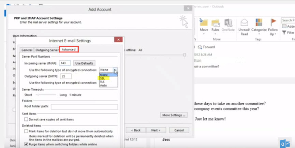Click the Use Defaults button
295x148 pixels.
84,63
